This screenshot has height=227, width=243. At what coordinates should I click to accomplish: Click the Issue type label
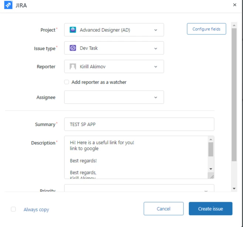pyautogui.click(x=45, y=49)
